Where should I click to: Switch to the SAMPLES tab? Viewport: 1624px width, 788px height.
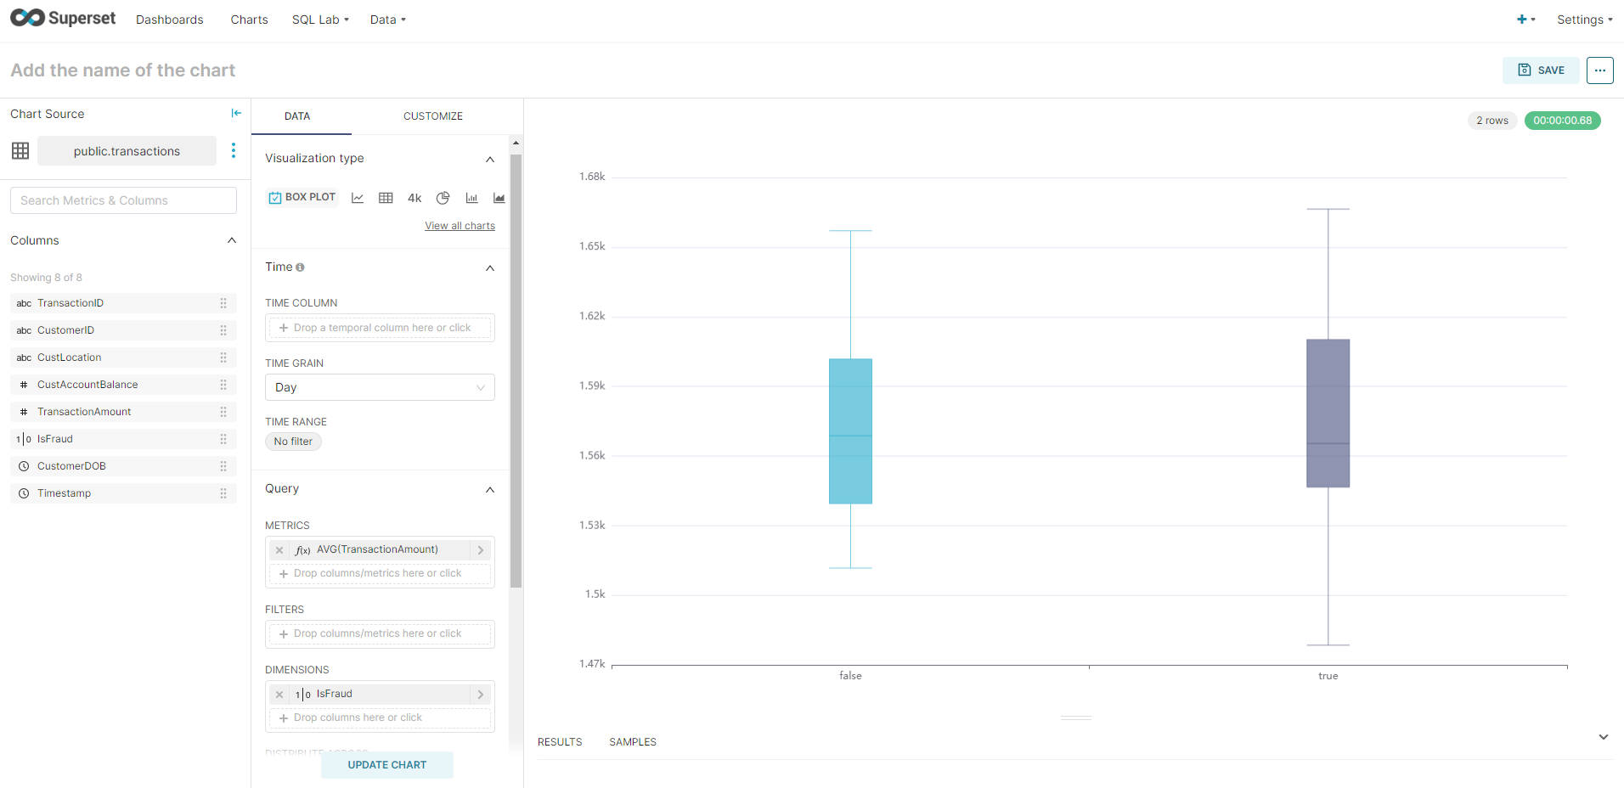point(632,741)
